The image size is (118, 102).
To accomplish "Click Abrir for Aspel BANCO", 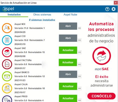I will point(68,74).
